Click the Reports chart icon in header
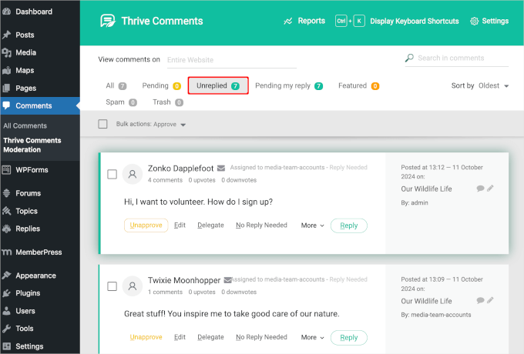 [287, 21]
